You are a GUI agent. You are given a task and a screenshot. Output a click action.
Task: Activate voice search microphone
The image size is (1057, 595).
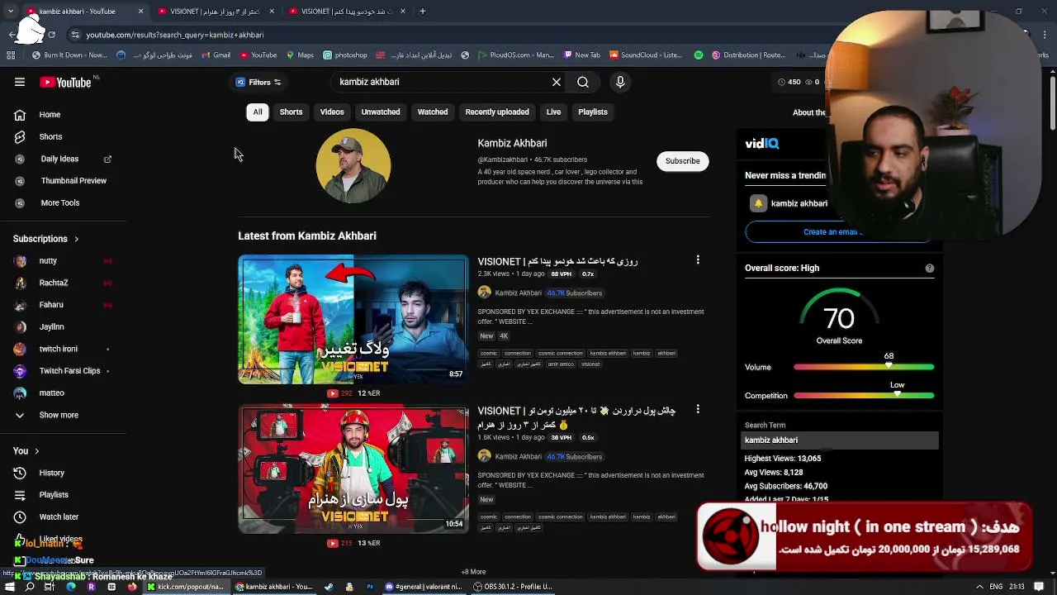click(620, 82)
